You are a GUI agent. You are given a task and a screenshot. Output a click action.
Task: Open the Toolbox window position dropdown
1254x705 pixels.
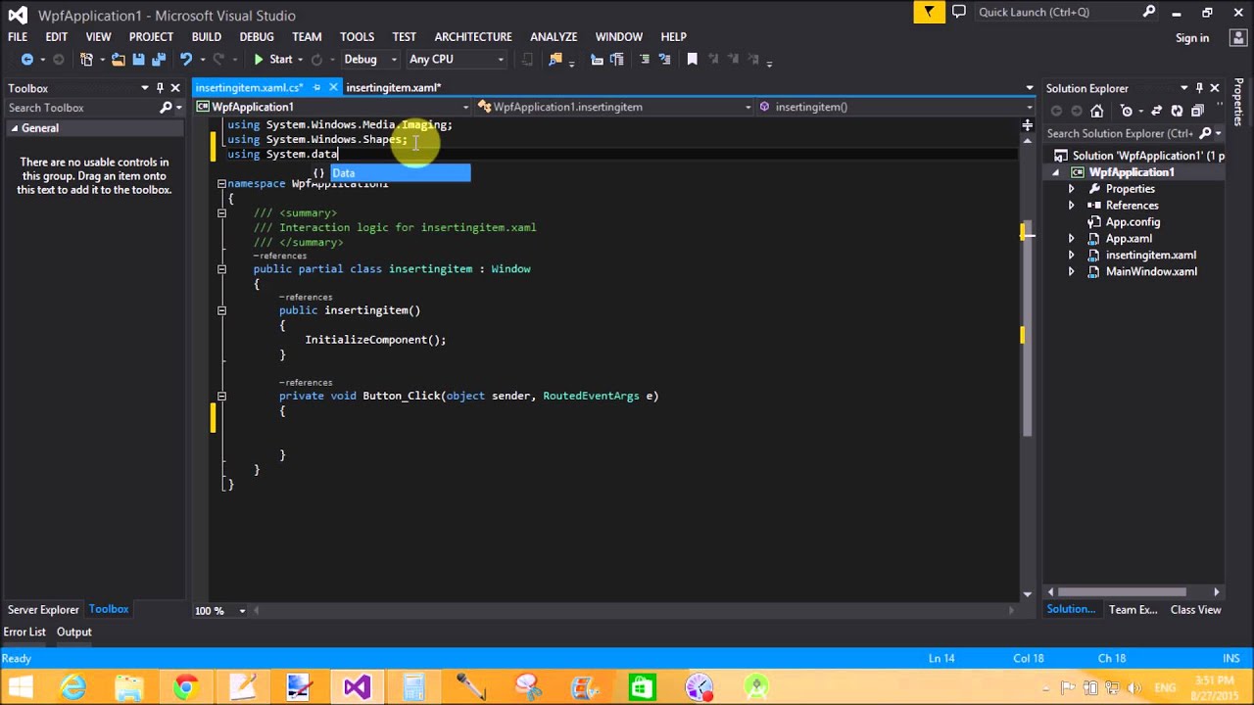tap(145, 88)
